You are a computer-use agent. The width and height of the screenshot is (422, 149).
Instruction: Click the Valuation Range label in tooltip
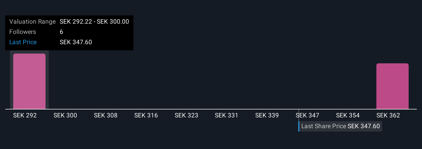pos(32,22)
